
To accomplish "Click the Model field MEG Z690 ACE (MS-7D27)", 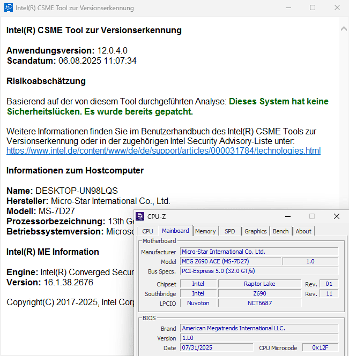I will (x=231, y=261).
